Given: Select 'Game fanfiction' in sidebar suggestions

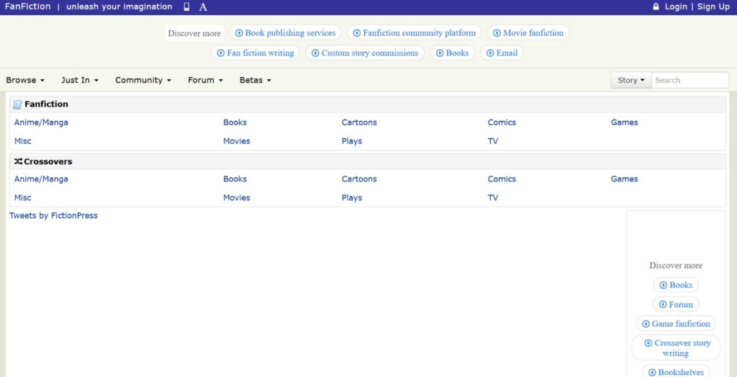Looking at the screenshot, I should click(675, 324).
